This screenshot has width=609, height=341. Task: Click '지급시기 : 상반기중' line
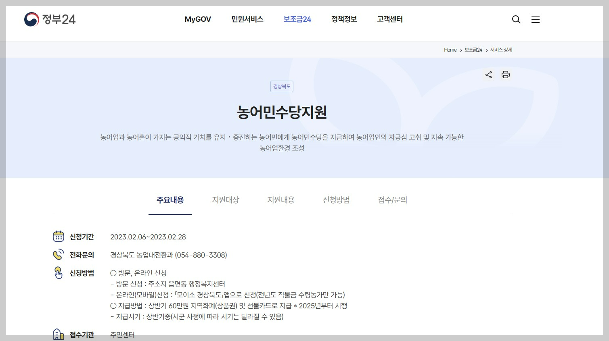pyautogui.click(x=197, y=317)
